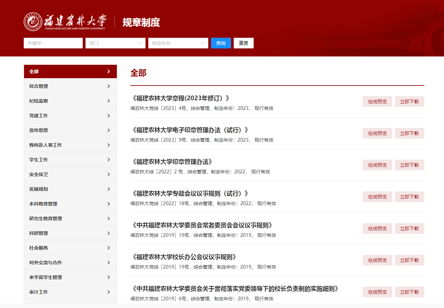Image resolution: width=444 pixels, height=308 pixels.
Task: Click the chevron arrow next to 本科教育管理
Action: [x=108, y=204]
